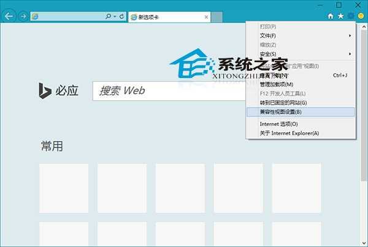
Task: Select the 新选项卡 tab
Action: pyautogui.click(x=169, y=17)
